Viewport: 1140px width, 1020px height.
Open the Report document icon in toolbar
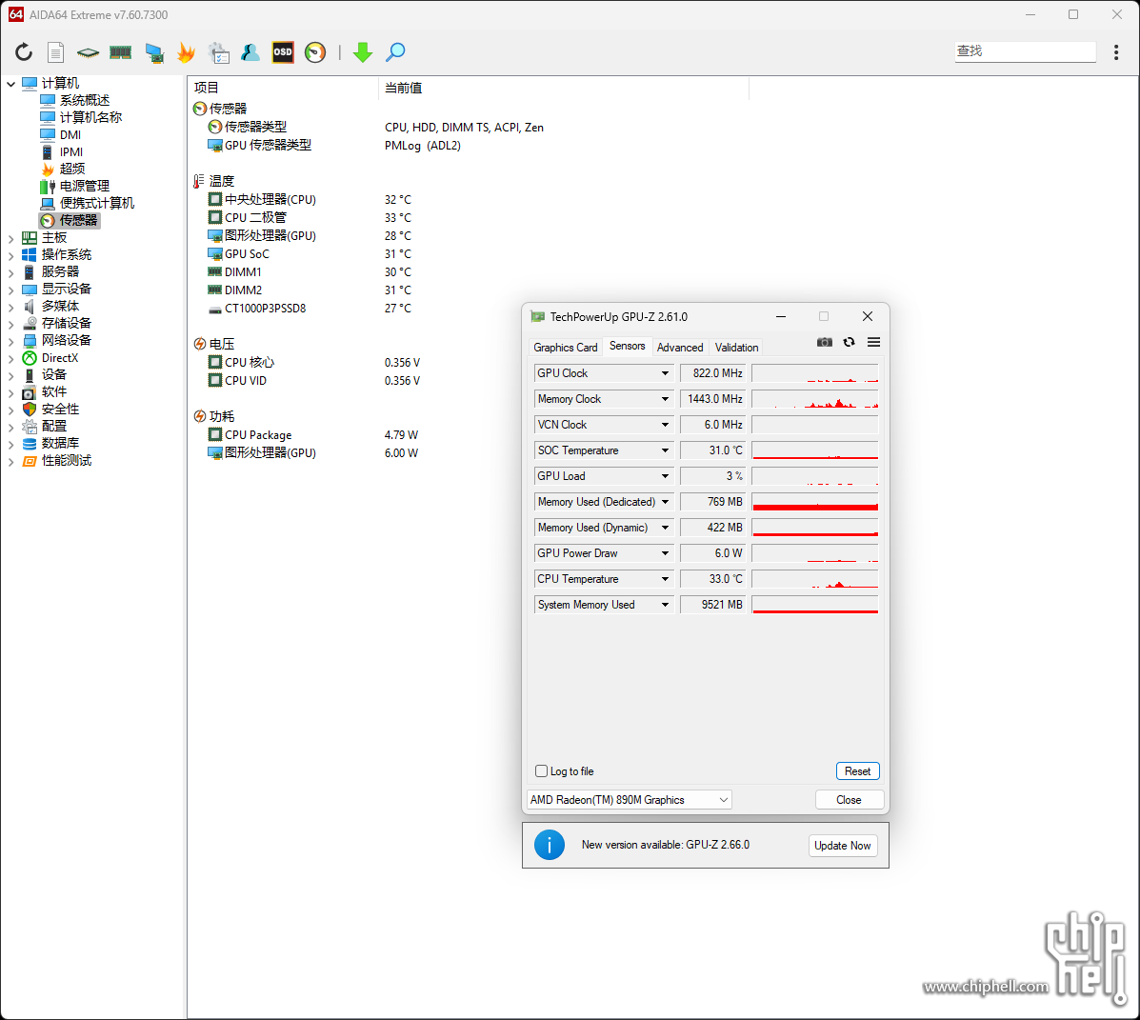(x=56, y=52)
